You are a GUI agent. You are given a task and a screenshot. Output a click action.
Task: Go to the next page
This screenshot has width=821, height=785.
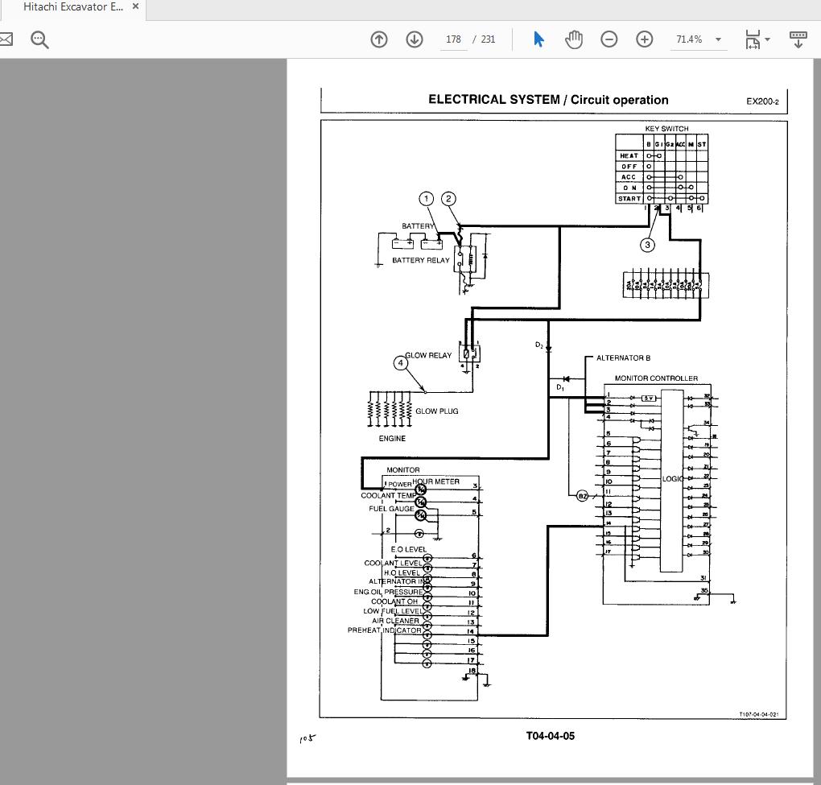tap(414, 39)
